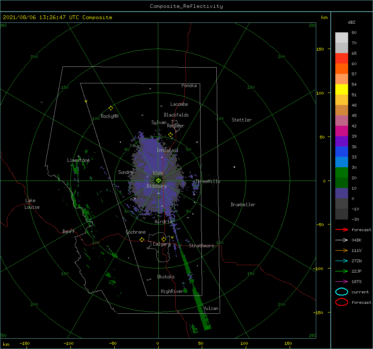Click the Vulcan city label
373x349 pixels.
coord(211,308)
